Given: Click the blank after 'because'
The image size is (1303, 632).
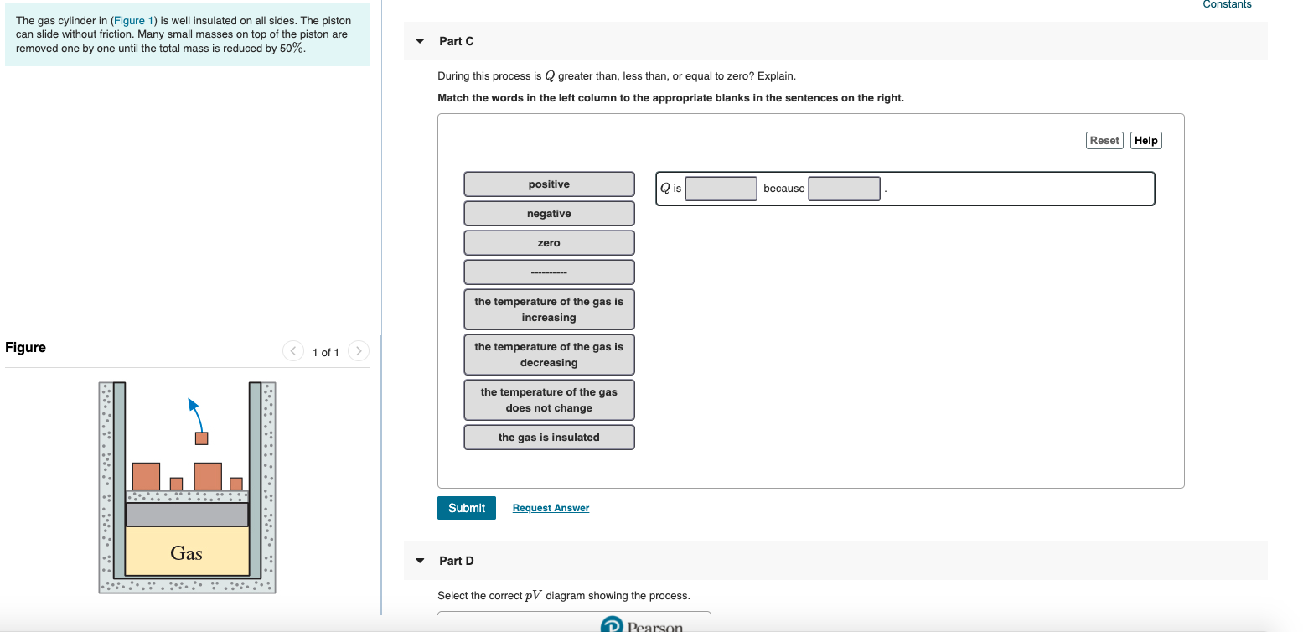Looking at the screenshot, I should (x=843, y=189).
